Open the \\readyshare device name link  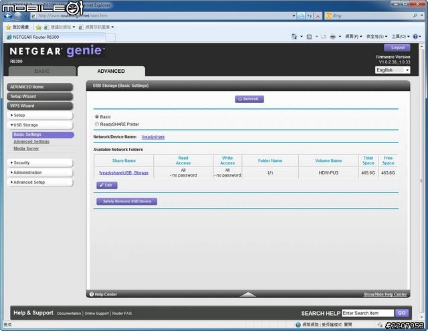click(x=153, y=137)
